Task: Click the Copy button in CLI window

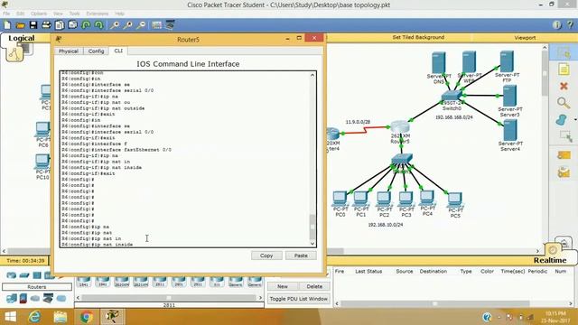Action: 266,255
